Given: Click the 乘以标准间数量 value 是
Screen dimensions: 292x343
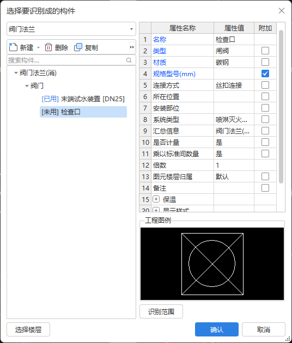Looking at the screenshot, I should [234, 154].
